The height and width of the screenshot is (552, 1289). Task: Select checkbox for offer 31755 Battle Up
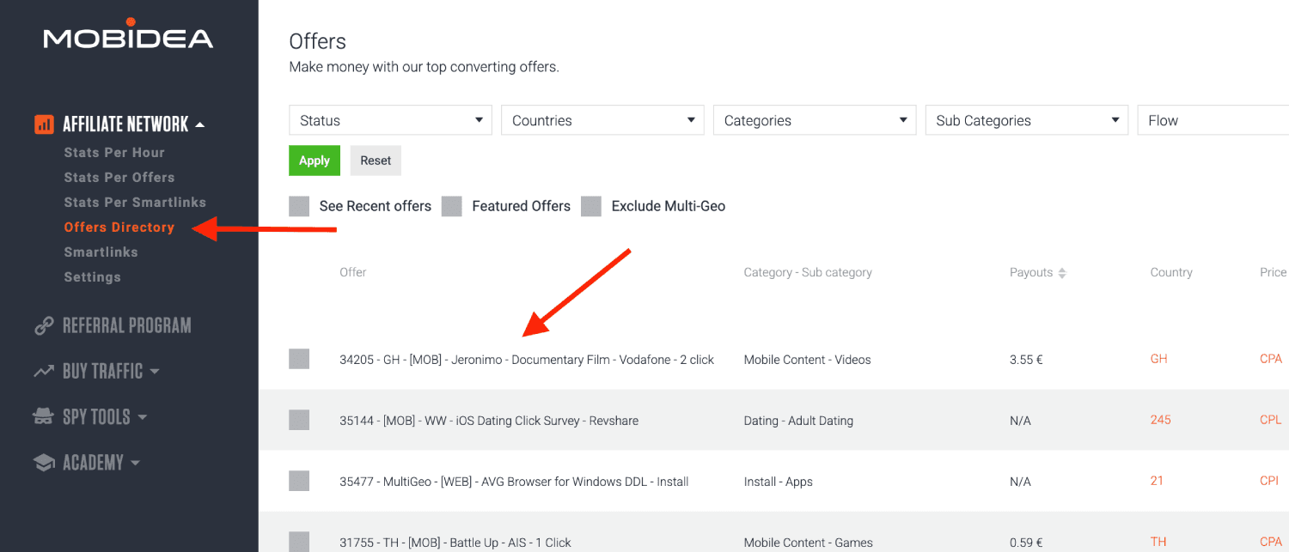click(x=299, y=542)
